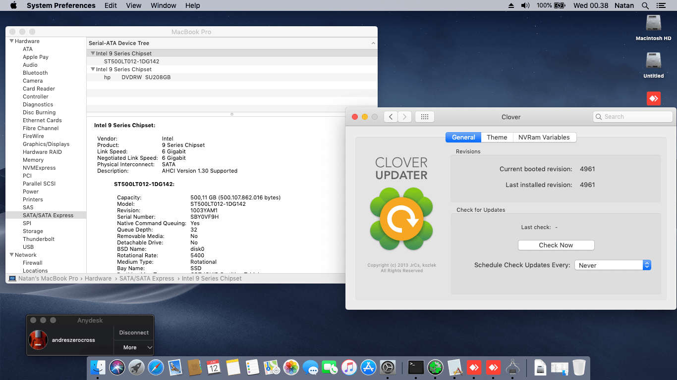Select Graphics/Displays in the sidebar
Screen dimensions: 677x380
coord(46,144)
